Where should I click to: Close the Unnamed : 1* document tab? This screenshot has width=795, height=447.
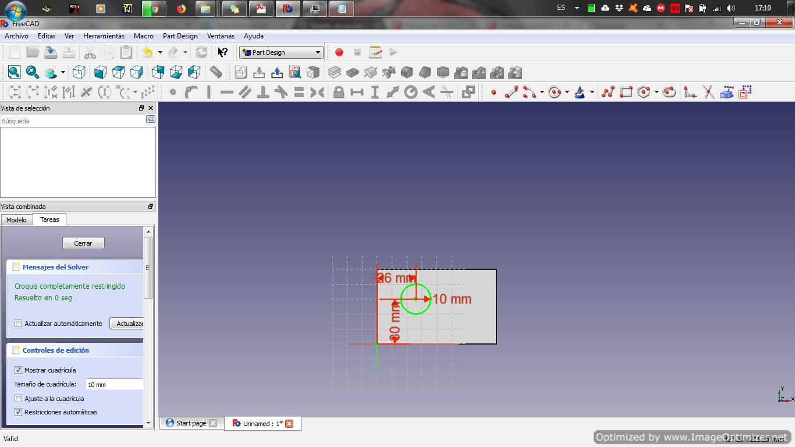tap(289, 423)
